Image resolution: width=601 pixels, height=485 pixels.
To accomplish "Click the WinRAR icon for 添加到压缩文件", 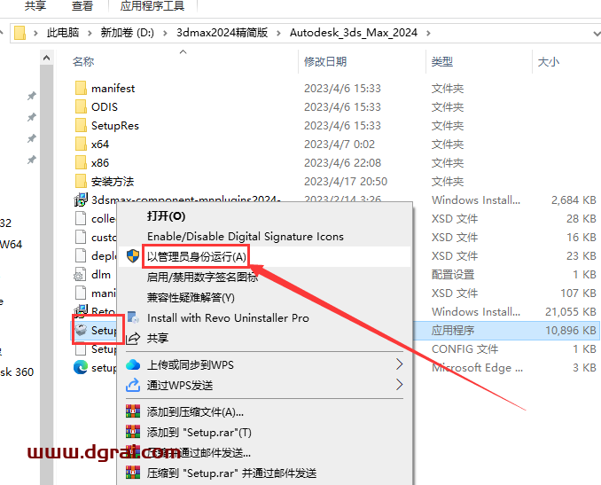I will coord(133,411).
